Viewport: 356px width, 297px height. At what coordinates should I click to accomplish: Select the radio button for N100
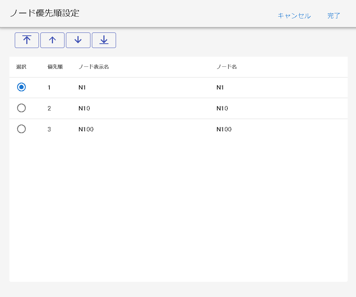pos(22,129)
